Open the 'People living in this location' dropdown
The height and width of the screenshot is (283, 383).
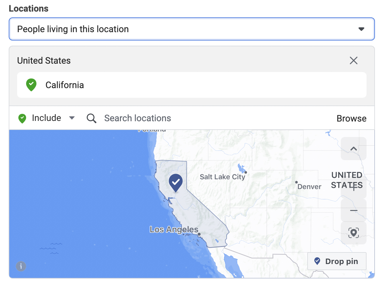coord(192,29)
